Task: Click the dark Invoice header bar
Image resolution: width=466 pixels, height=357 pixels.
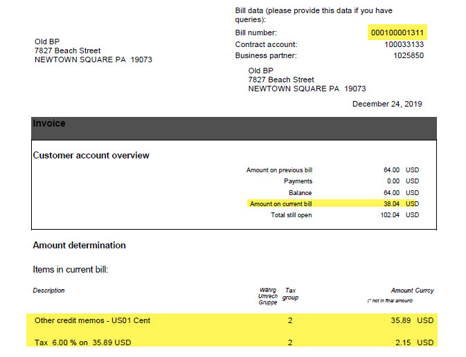Action: pyautogui.click(x=233, y=127)
